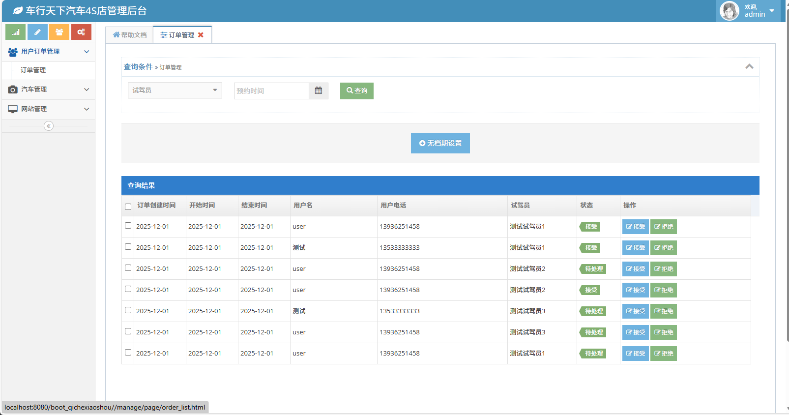
Task: Click the green 查询 search button
Action: 356,91
